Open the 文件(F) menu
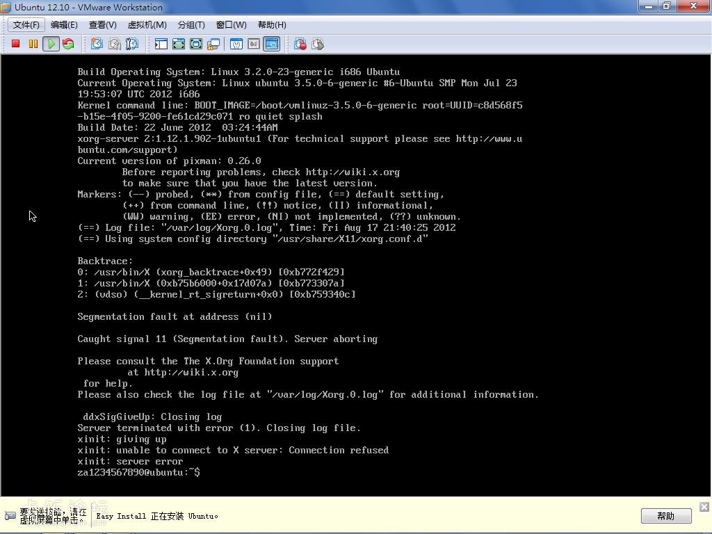This screenshot has width=712, height=534. [x=26, y=25]
